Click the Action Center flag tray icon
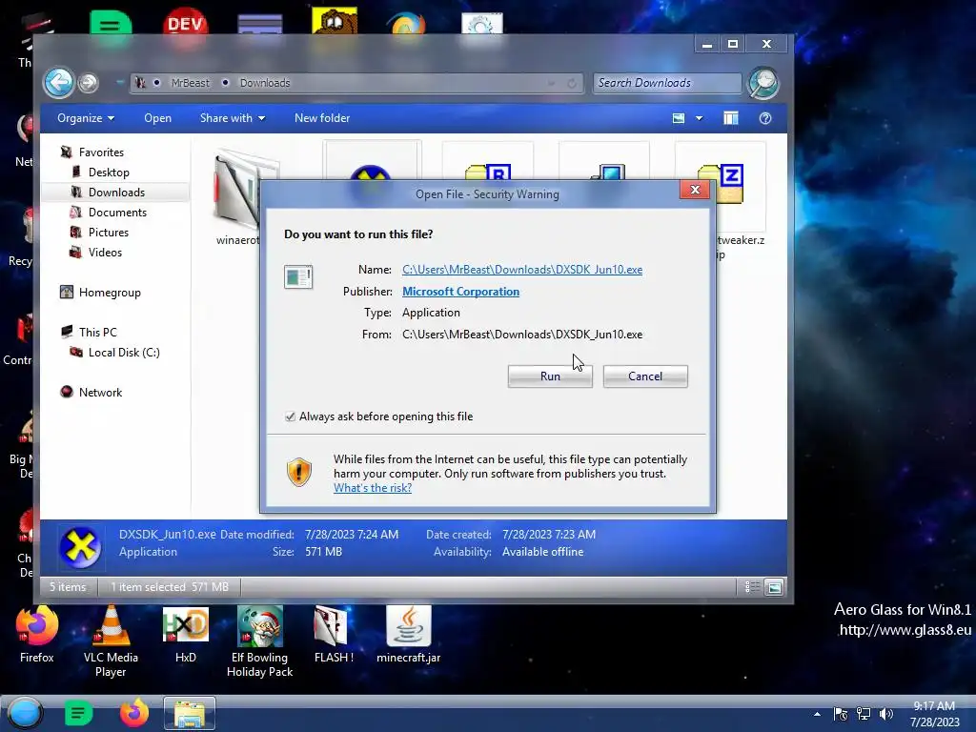This screenshot has width=976, height=732. click(x=841, y=714)
